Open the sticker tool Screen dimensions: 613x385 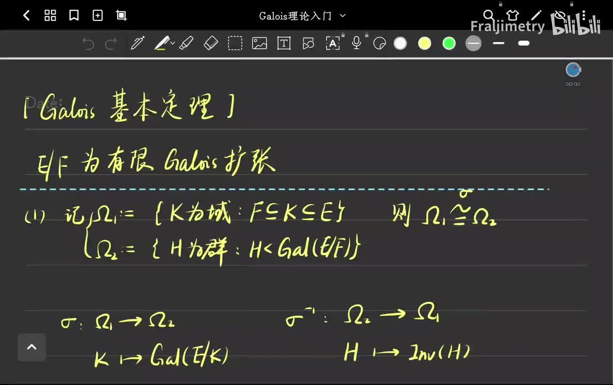tap(380, 43)
